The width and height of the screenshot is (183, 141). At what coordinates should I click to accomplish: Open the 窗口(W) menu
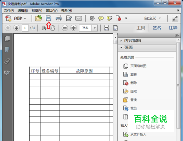pyautogui.click(x=52, y=11)
